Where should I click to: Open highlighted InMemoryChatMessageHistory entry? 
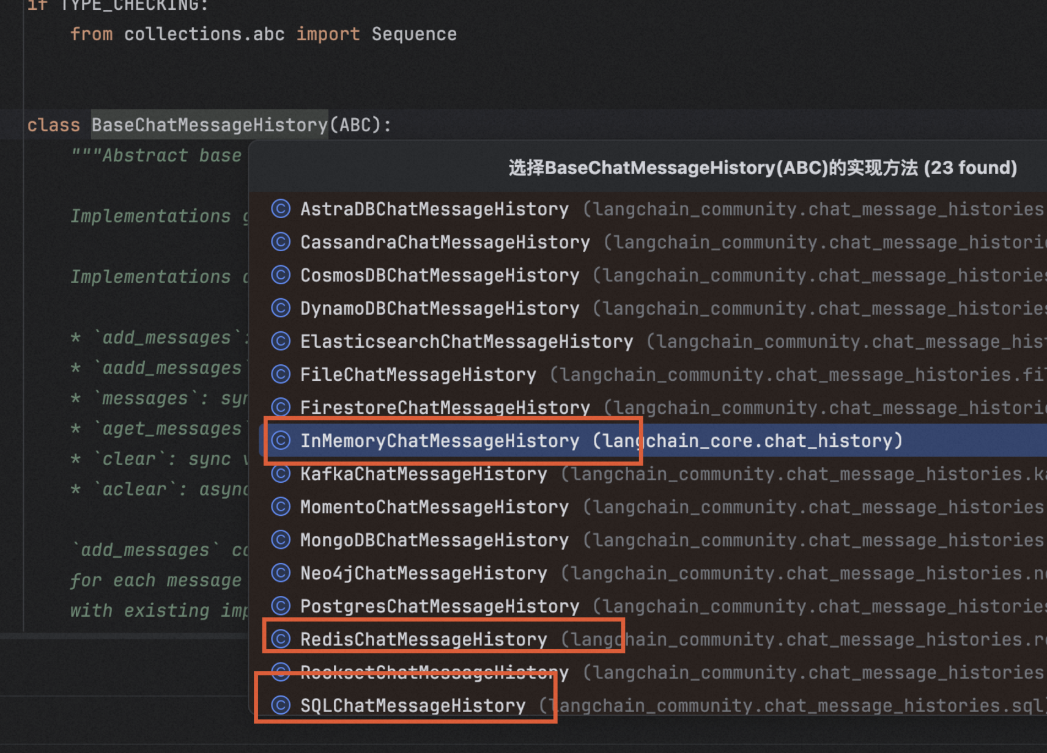[x=654, y=440]
